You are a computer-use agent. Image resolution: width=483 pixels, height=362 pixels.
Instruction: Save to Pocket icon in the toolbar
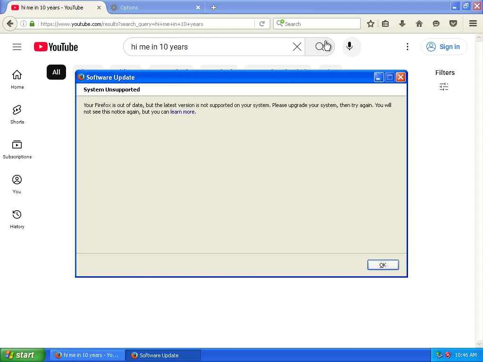click(453, 24)
